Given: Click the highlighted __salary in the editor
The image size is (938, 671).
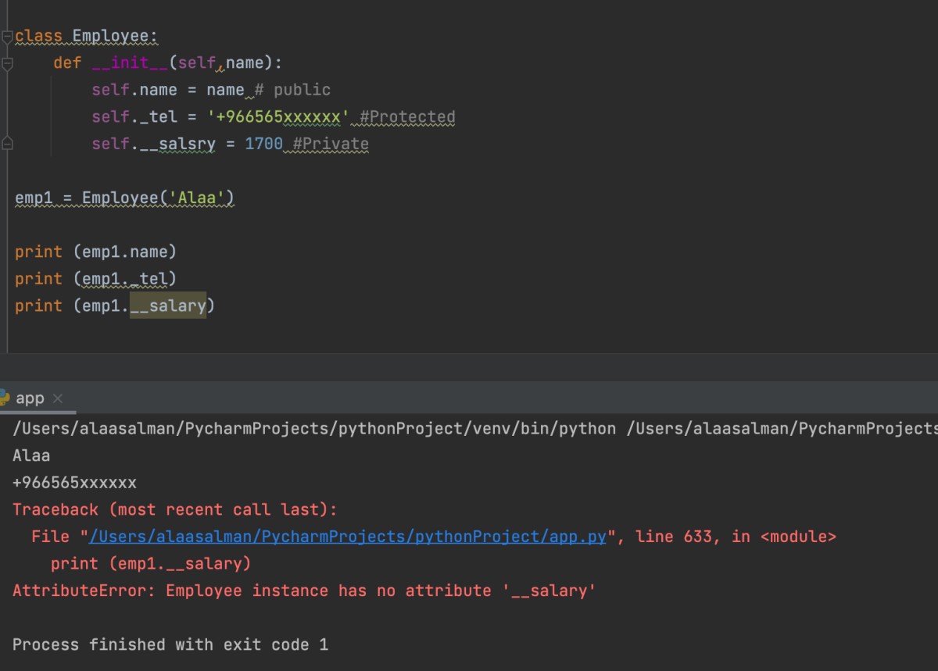Looking at the screenshot, I should [x=168, y=305].
